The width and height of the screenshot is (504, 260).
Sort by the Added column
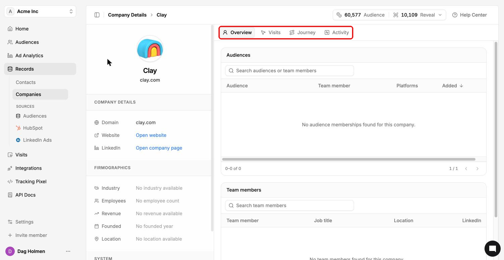(453, 86)
